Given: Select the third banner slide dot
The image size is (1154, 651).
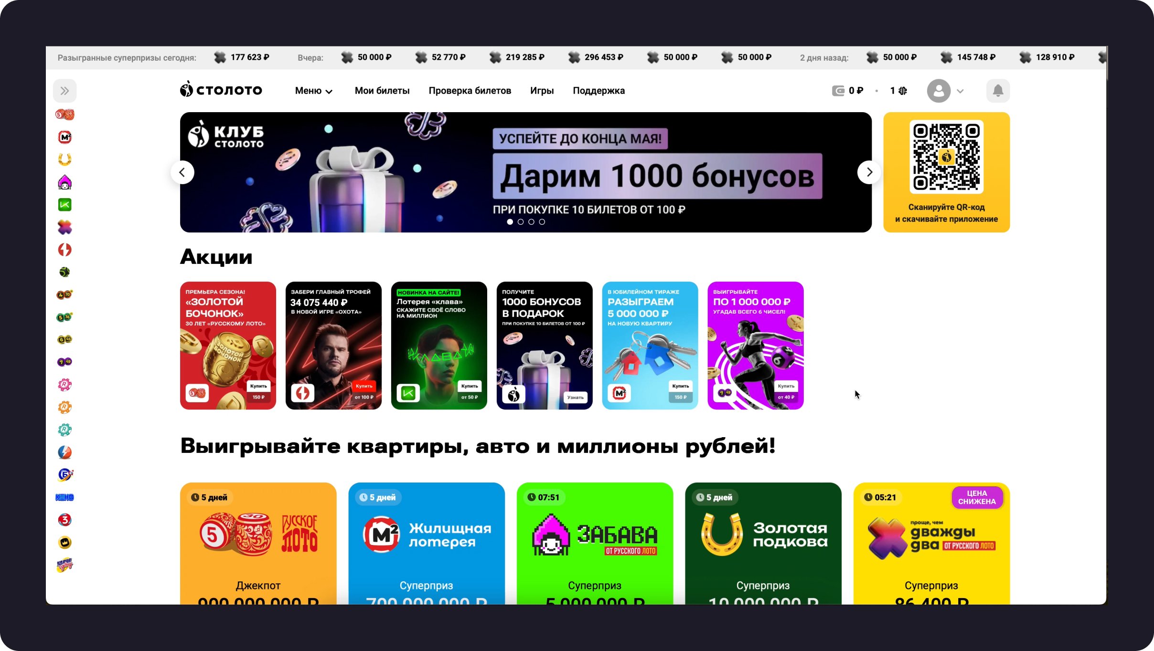Looking at the screenshot, I should pos(531,222).
